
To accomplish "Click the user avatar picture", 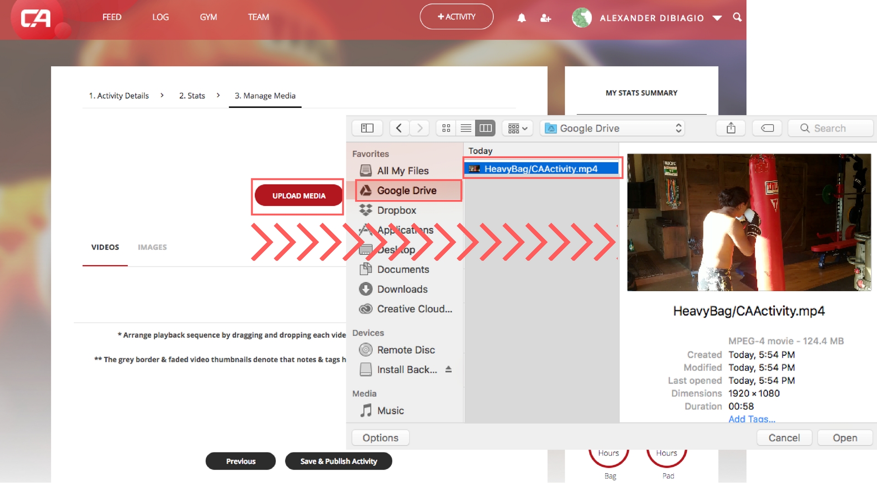I will (x=582, y=18).
